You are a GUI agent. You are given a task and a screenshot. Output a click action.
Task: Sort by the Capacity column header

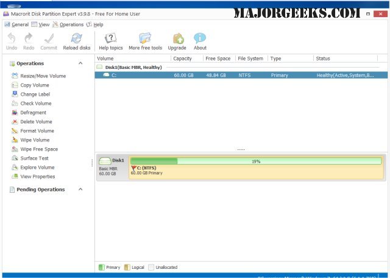[187, 59]
